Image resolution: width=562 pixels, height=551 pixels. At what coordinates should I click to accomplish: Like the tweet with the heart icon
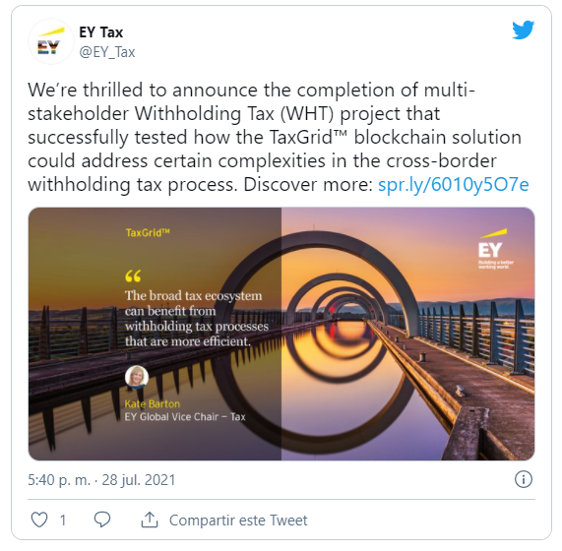tap(39, 520)
